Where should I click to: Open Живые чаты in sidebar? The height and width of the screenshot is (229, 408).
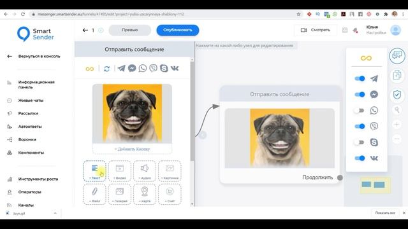pyautogui.click(x=31, y=101)
